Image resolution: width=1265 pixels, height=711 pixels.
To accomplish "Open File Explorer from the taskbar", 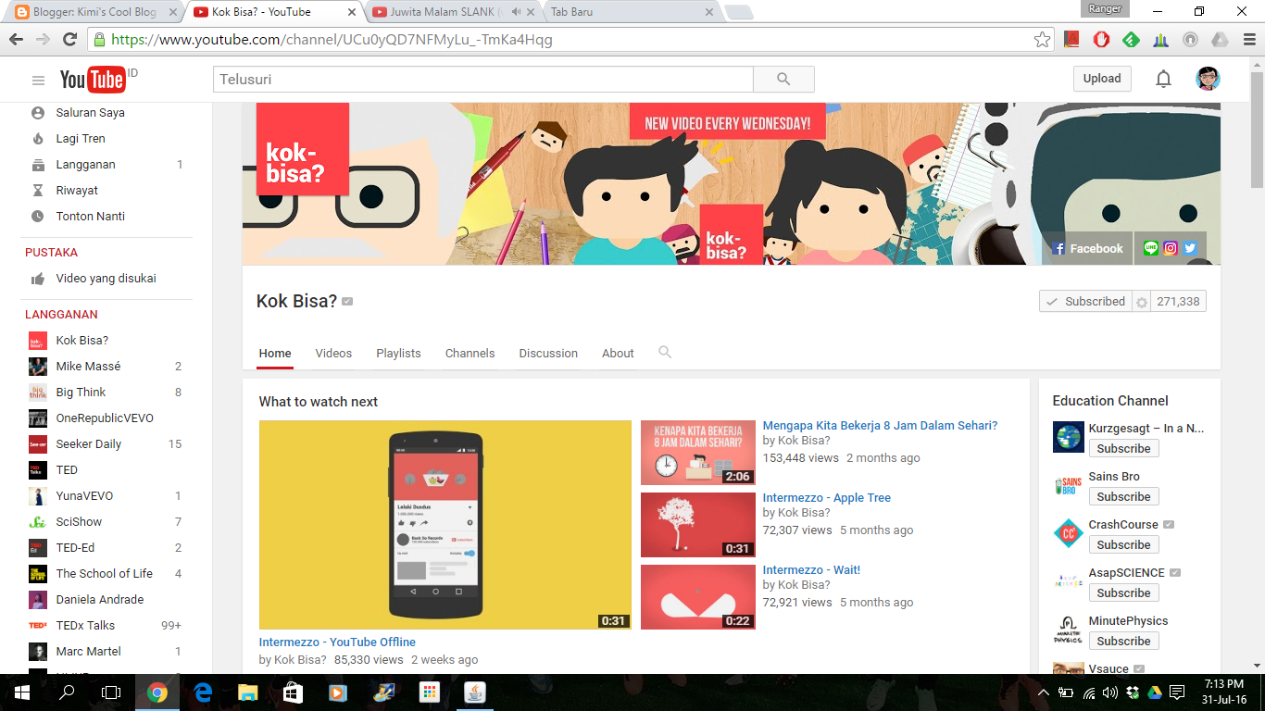I will point(247,692).
